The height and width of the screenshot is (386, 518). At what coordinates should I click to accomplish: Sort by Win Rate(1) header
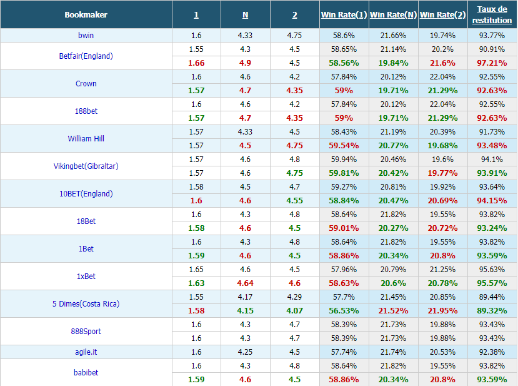(x=344, y=15)
